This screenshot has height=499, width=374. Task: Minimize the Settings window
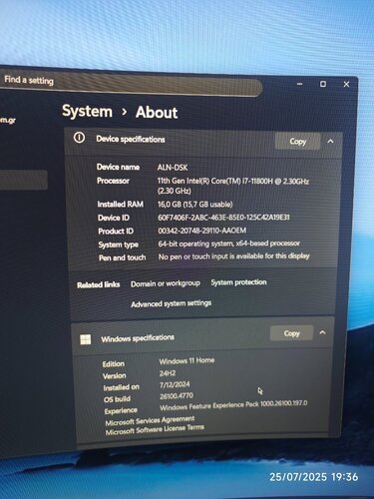click(299, 84)
